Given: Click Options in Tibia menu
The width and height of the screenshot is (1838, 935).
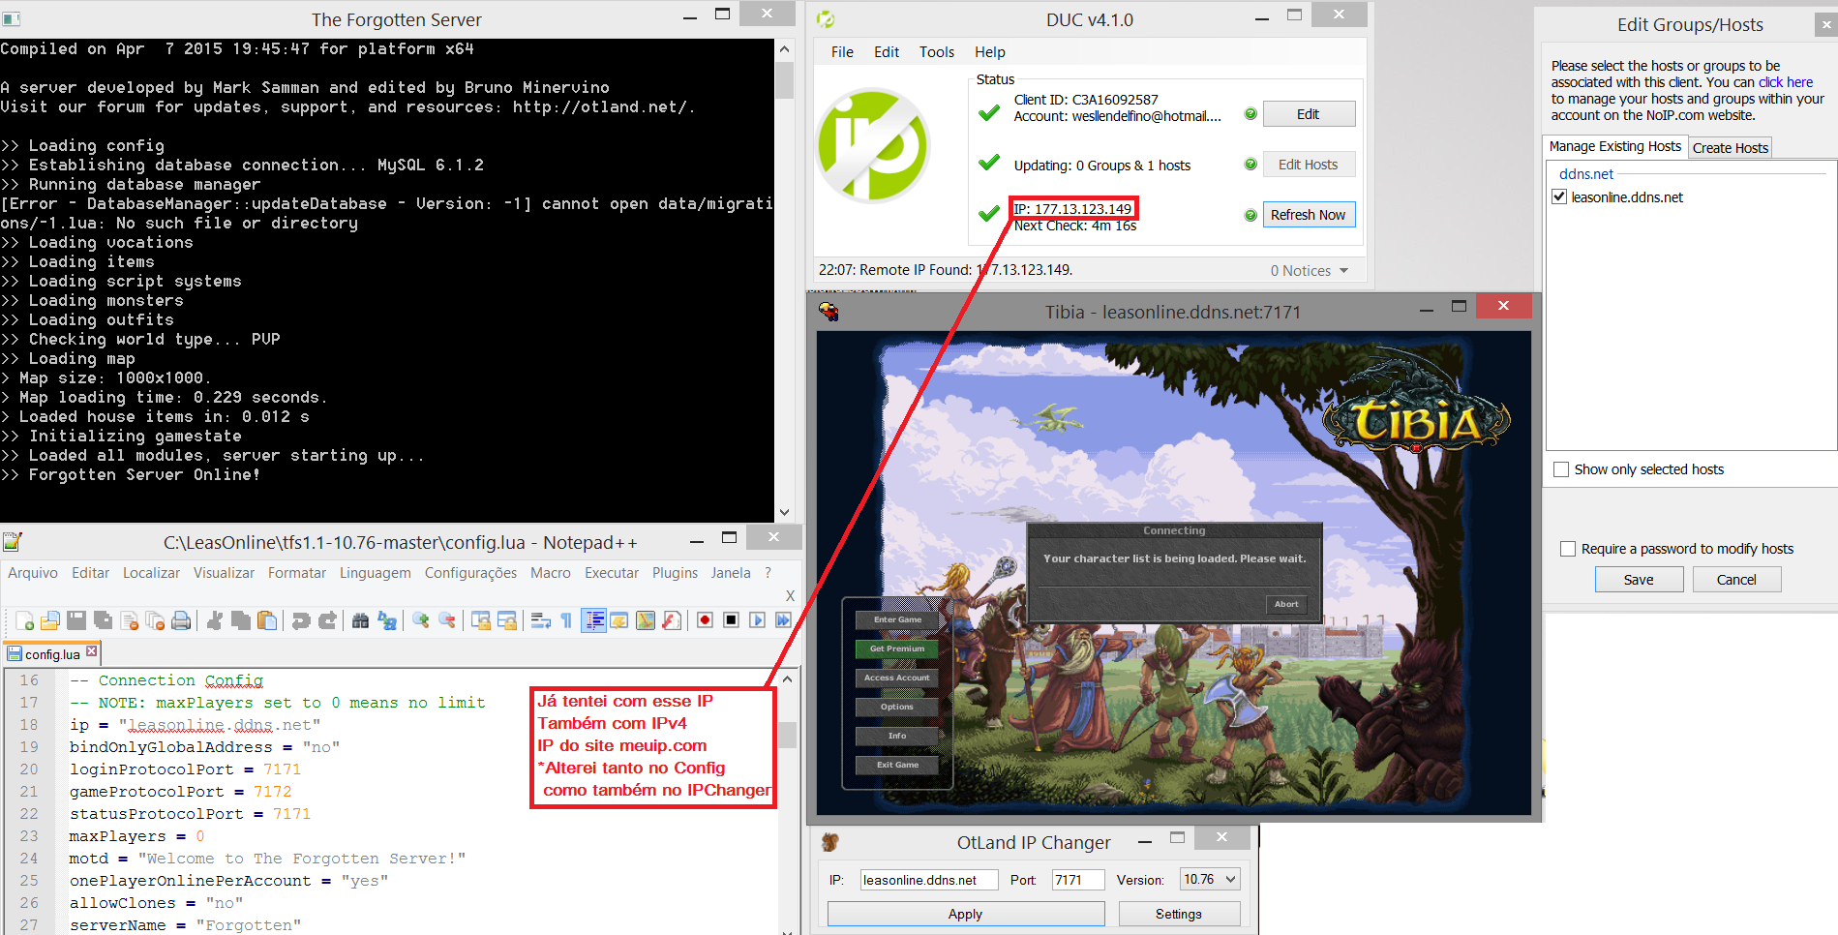Looking at the screenshot, I should (x=897, y=707).
